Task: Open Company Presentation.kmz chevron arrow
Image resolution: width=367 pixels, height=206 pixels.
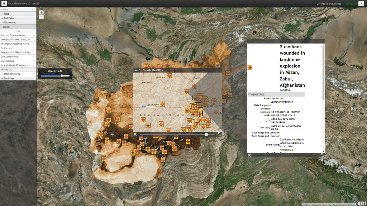Action: pos(34,35)
